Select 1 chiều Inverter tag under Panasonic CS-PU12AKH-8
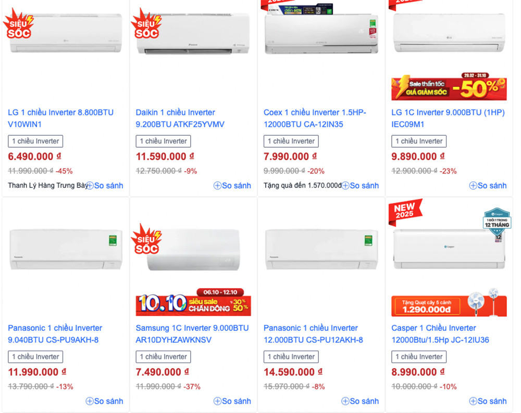Image resolution: width=521 pixels, height=413 pixels. pyautogui.click(x=291, y=357)
